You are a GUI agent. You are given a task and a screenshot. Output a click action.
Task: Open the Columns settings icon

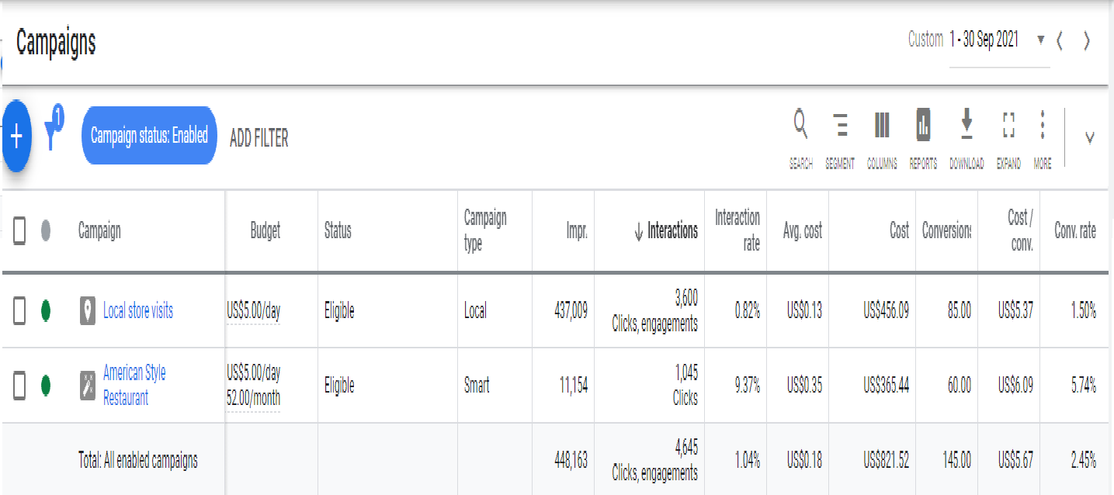coord(882,125)
